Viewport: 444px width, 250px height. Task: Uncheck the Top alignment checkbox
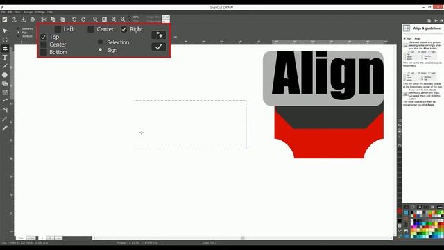click(x=43, y=37)
